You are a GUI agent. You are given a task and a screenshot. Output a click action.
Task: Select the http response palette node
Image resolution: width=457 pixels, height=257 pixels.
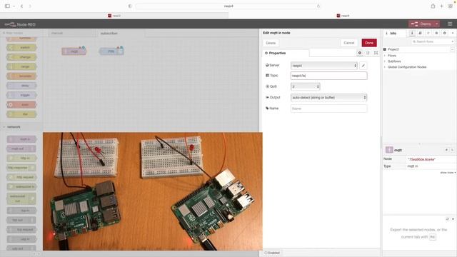22,168
